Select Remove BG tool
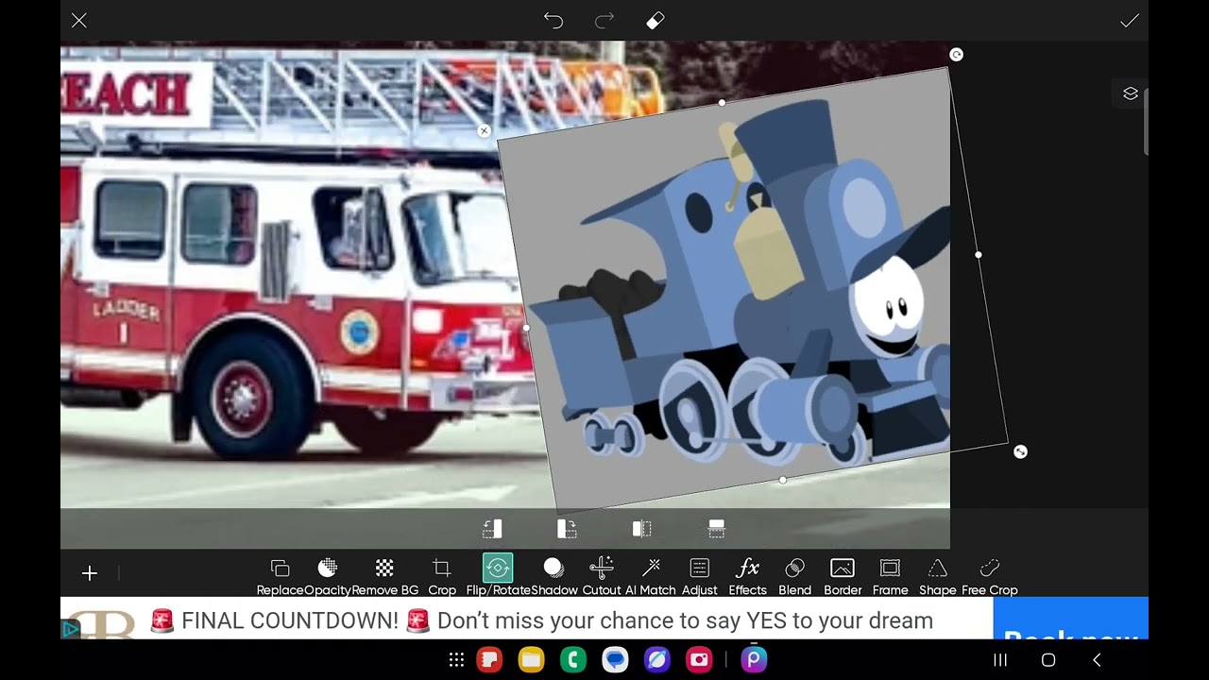 click(x=384, y=576)
